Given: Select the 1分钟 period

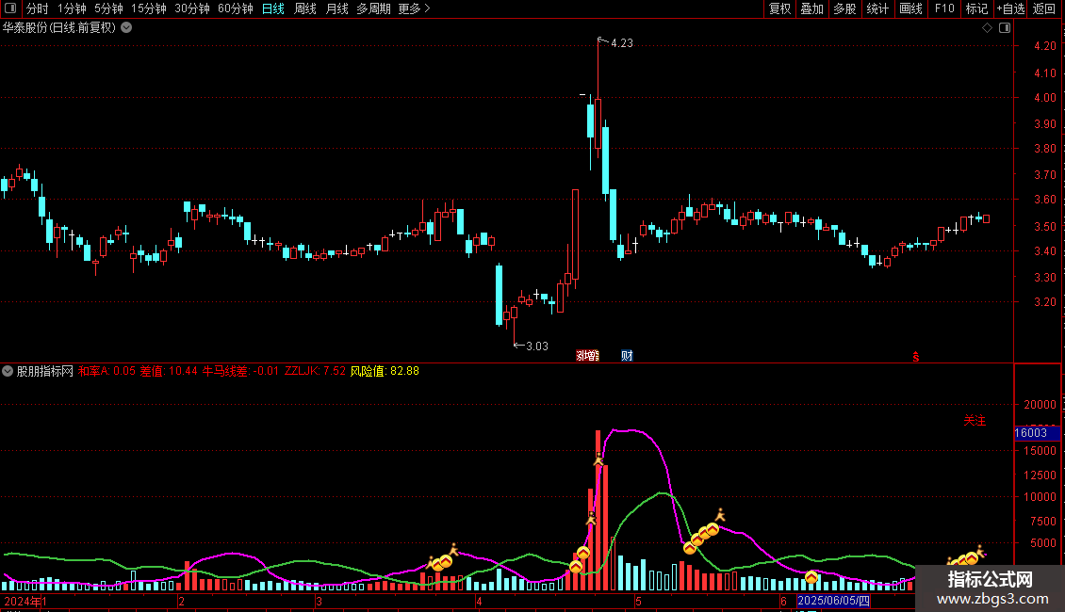Looking at the screenshot, I should tap(72, 8).
